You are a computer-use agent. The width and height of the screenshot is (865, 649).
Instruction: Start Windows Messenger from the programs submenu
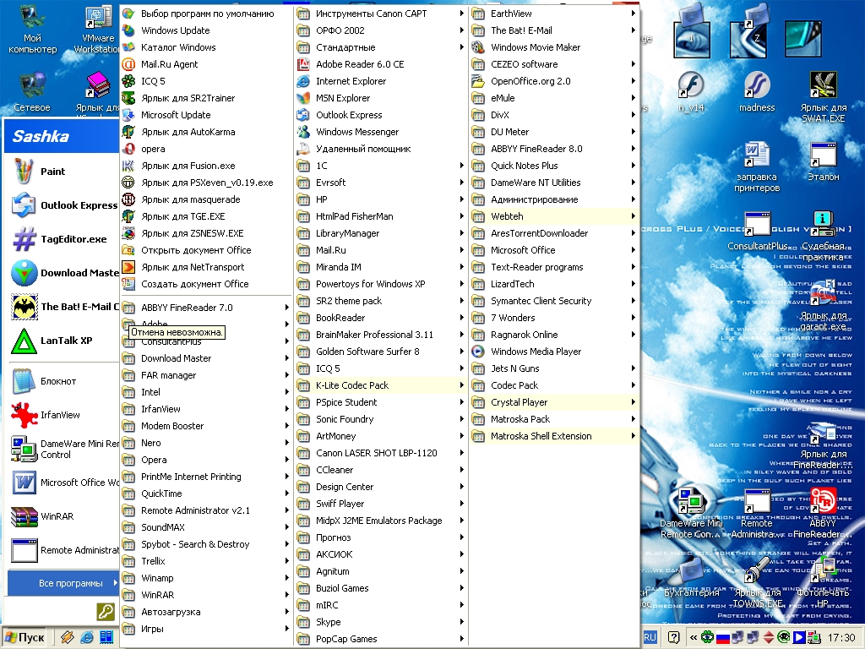pos(381,132)
